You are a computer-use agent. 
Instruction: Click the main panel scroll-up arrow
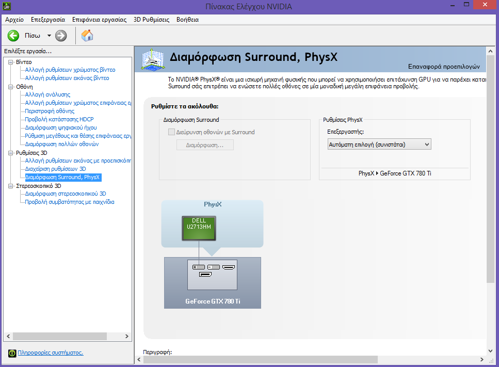(490, 51)
